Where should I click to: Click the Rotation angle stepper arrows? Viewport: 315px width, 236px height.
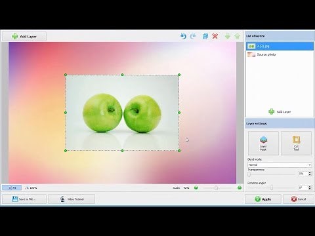tap(310, 187)
